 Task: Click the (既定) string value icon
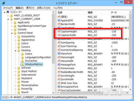(x=59, y=17)
